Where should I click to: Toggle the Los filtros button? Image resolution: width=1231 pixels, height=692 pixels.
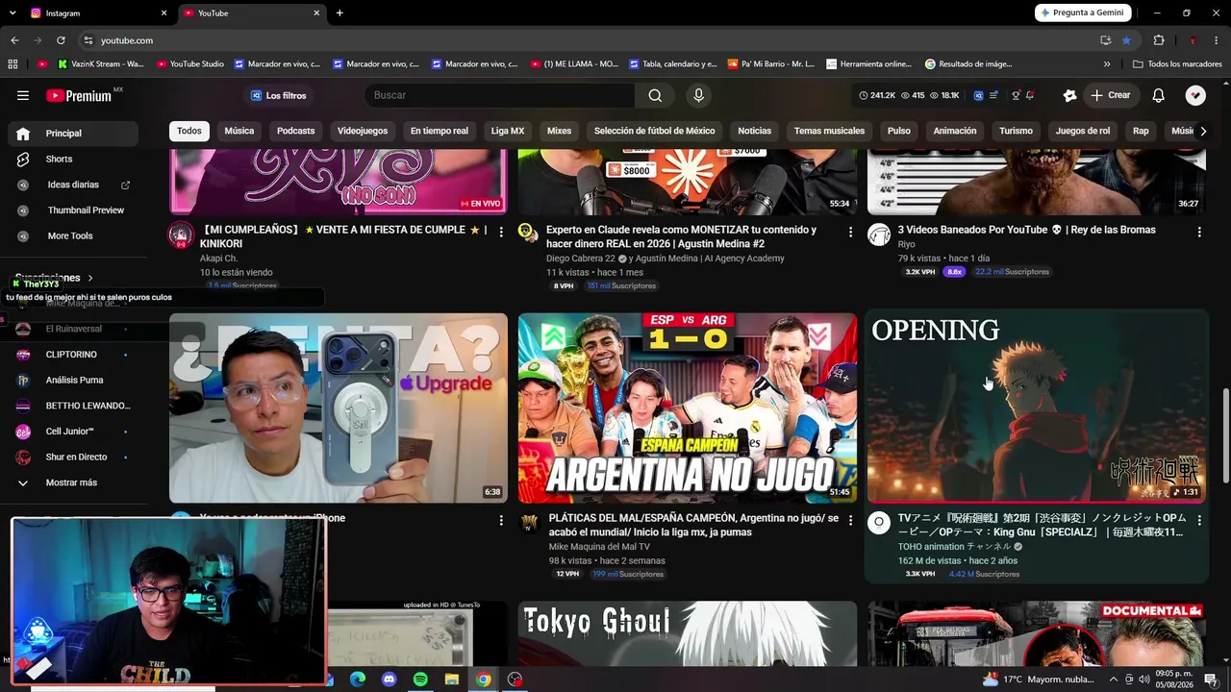coord(278,95)
